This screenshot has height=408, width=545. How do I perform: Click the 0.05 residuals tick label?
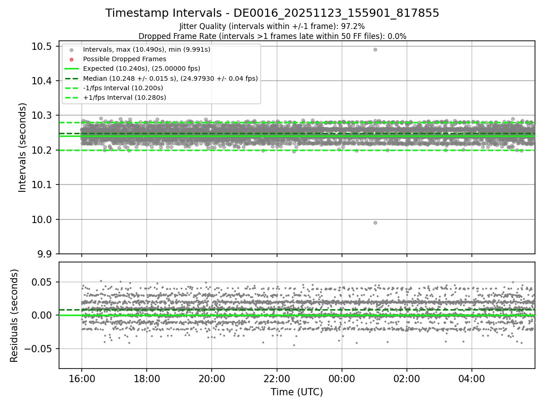click(x=42, y=282)
